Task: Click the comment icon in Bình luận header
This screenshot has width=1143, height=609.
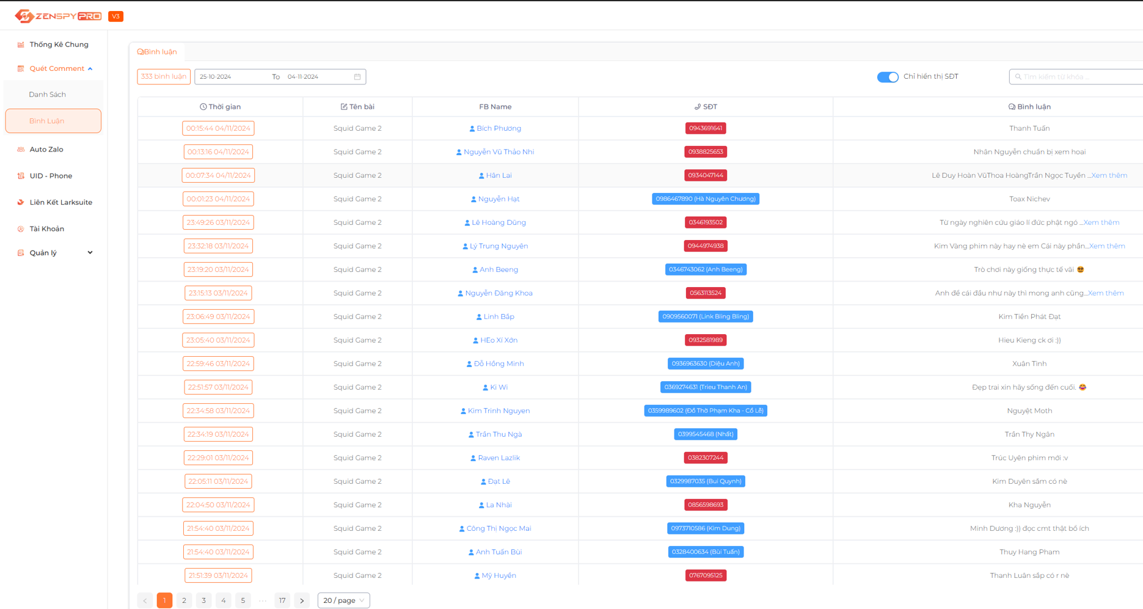Action: click(1012, 107)
